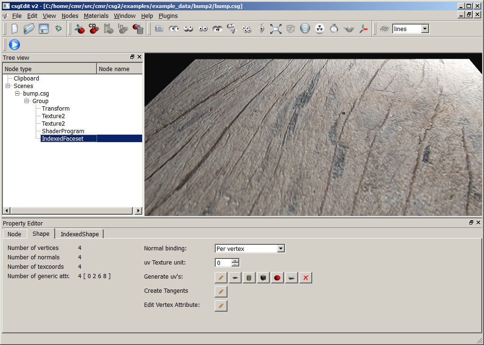Toggle the grid display icon
This screenshot has width=484, height=345.
tap(384, 29)
